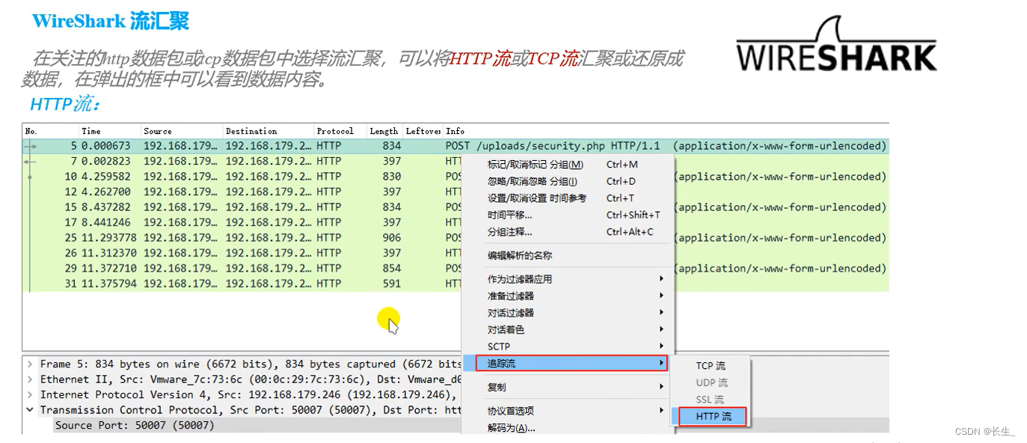Select HTTP 流 in the submenu
The image size is (1027, 443).
(x=713, y=417)
